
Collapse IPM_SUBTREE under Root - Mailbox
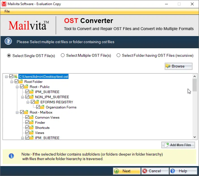(22, 138)
